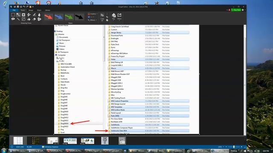Undo the last action
273x153 pixels.
tap(24, 7)
